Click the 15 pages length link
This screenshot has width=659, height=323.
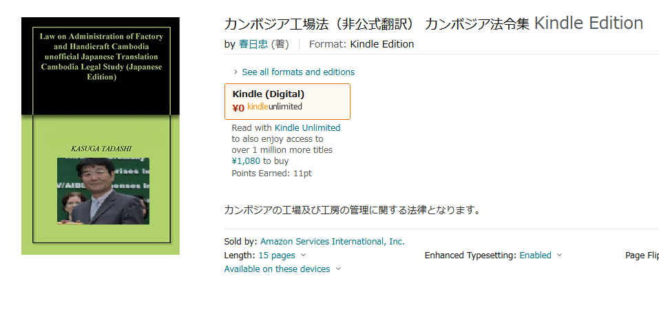[x=277, y=255]
